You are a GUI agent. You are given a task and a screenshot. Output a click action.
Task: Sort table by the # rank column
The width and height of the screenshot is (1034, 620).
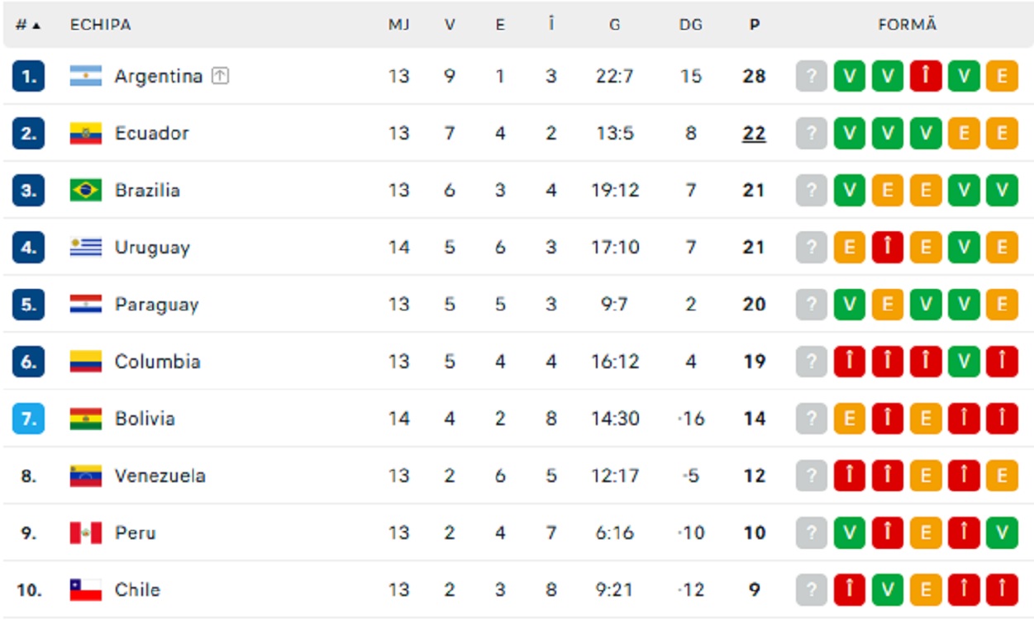coord(27,25)
